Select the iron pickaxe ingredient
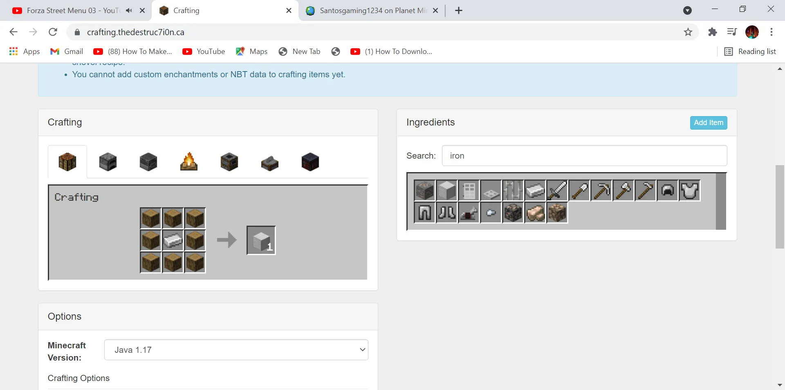Image resolution: width=785 pixels, height=390 pixels. 601,191
